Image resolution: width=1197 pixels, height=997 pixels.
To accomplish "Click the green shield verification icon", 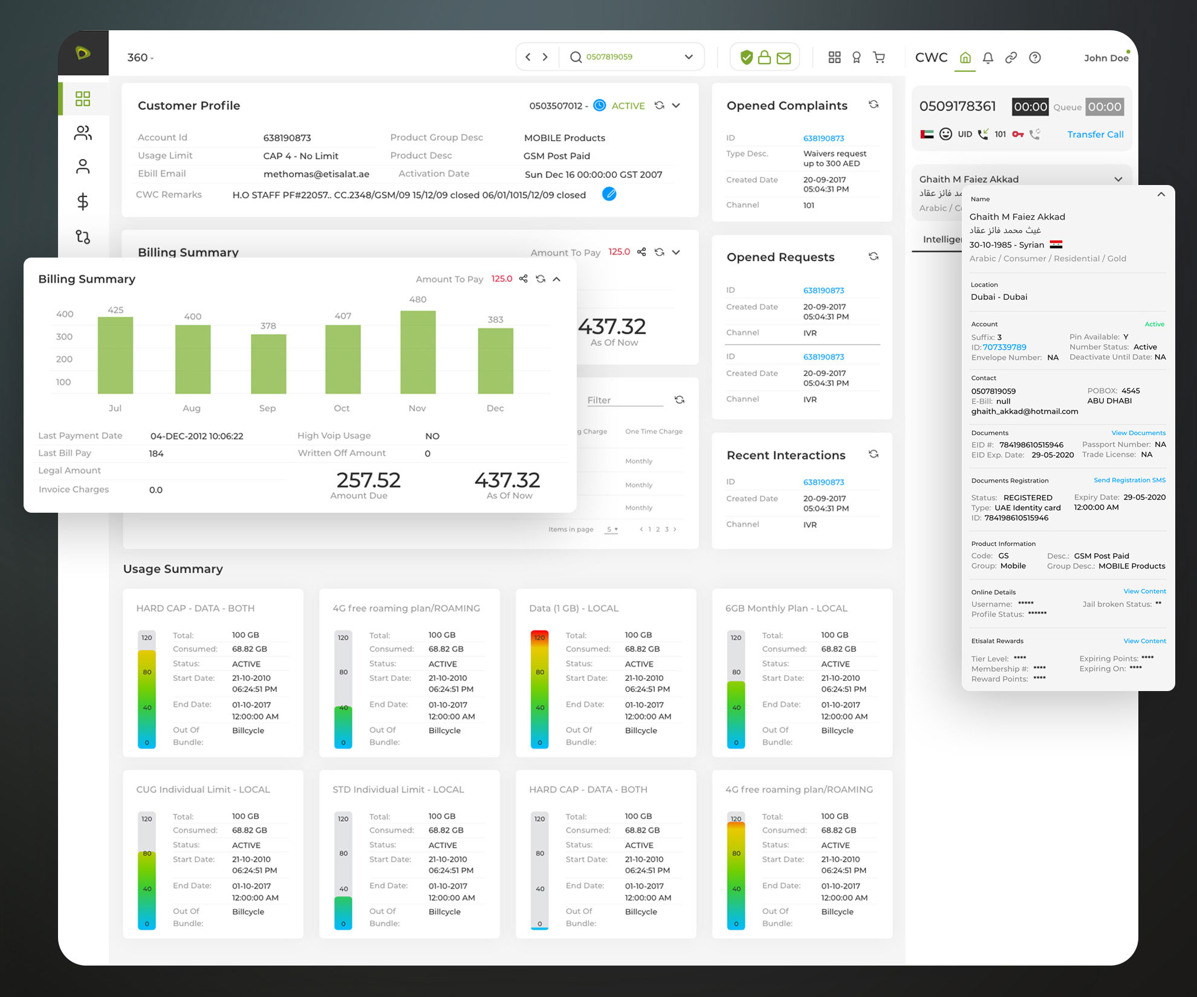I will pyautogui.click(x=747, y=57).
